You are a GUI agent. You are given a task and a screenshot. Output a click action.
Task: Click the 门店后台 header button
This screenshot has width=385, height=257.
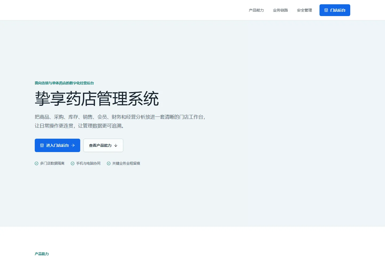click(x=335, y=10)
